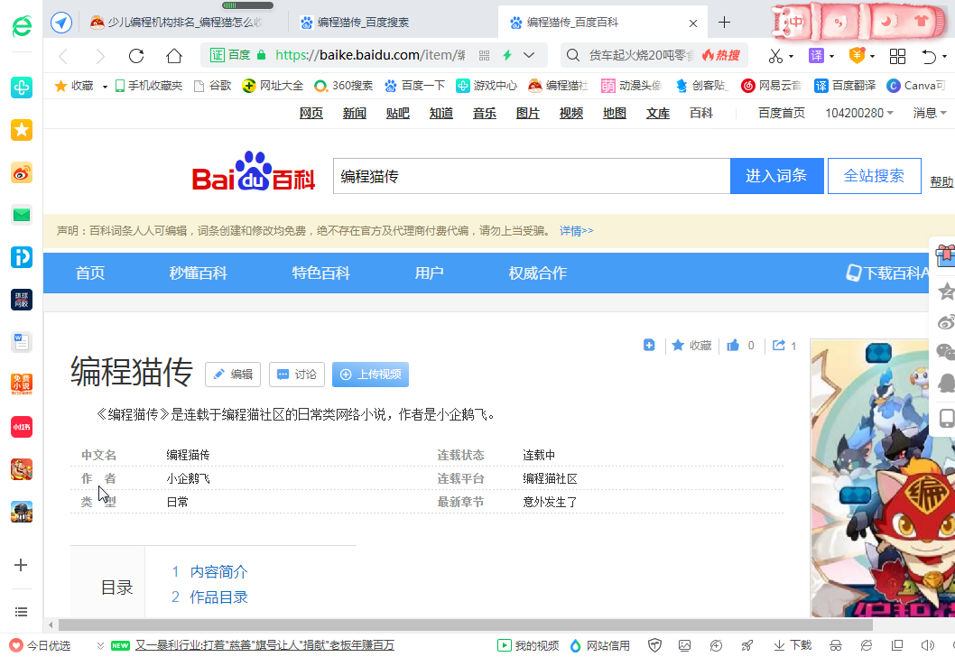Click the browser back arrow
The image size is (955, 657).
tap(62, 57)
